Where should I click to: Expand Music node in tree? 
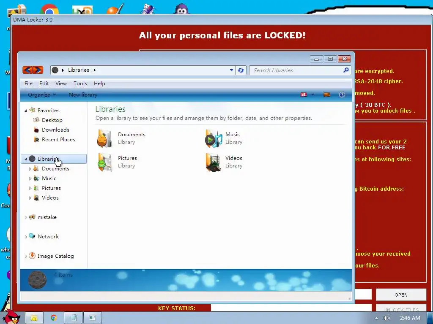point(30,178)
